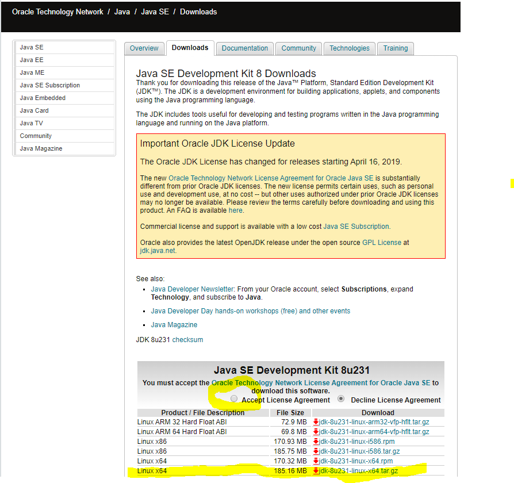The height and width of the screenshot is (483, 514).
Task: Download jdk-8u231-linux-i586.tar.gz file link
Action: [359, 451]
